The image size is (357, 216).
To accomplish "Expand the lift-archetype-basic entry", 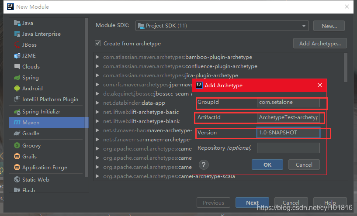I will coord(97,112).
